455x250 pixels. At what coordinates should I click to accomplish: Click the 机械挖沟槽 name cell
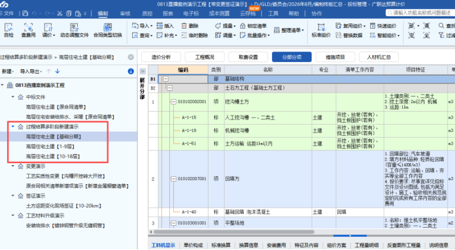click(268, 131)
